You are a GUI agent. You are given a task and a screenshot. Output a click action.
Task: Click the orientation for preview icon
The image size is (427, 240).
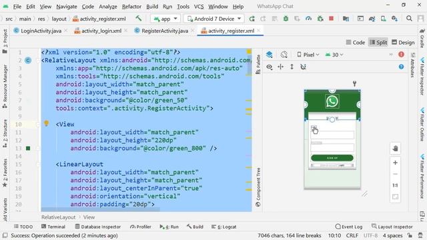tap(284, 55)
